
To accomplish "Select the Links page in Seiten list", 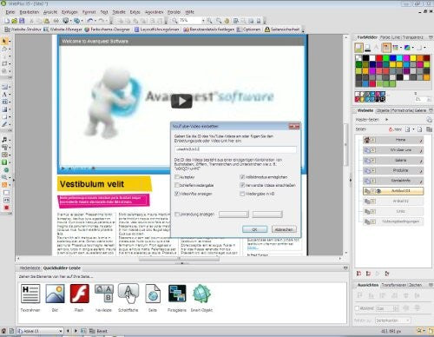I will (393, 211).
